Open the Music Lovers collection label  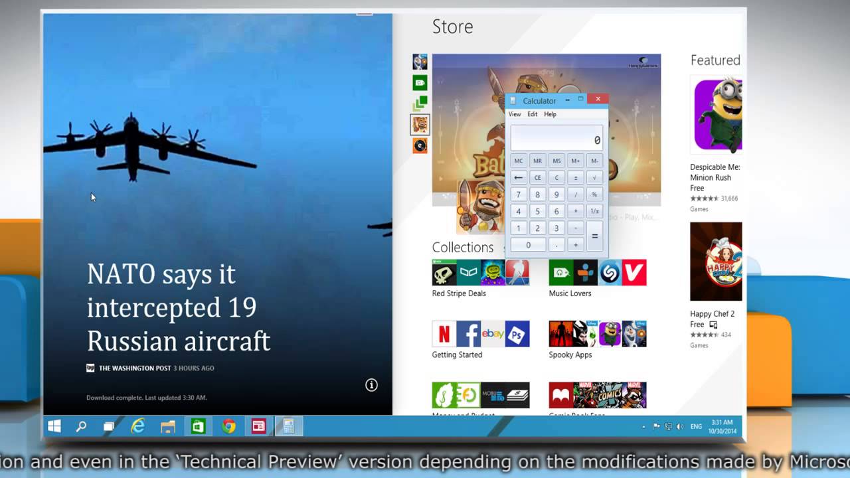[570, 293]
